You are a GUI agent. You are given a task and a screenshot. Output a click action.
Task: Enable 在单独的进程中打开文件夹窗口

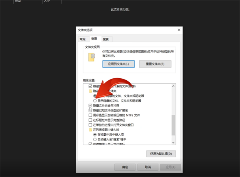90,125
